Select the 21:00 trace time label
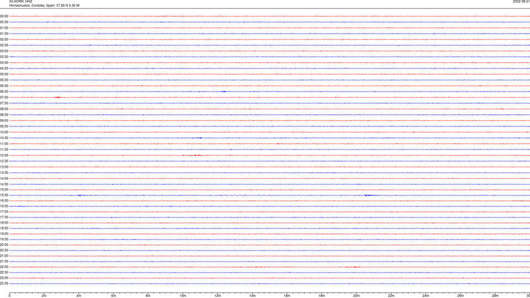Viewport: 530px width, 298px height. pos(4,256)
